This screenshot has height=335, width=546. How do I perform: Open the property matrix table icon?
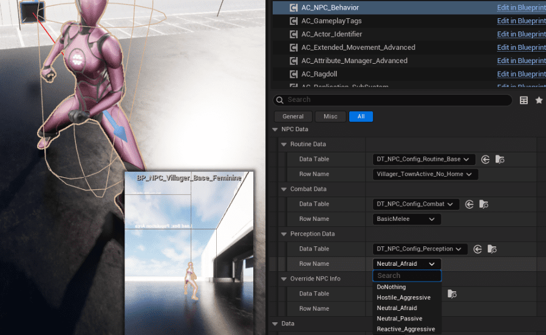(x=524, y=100)
